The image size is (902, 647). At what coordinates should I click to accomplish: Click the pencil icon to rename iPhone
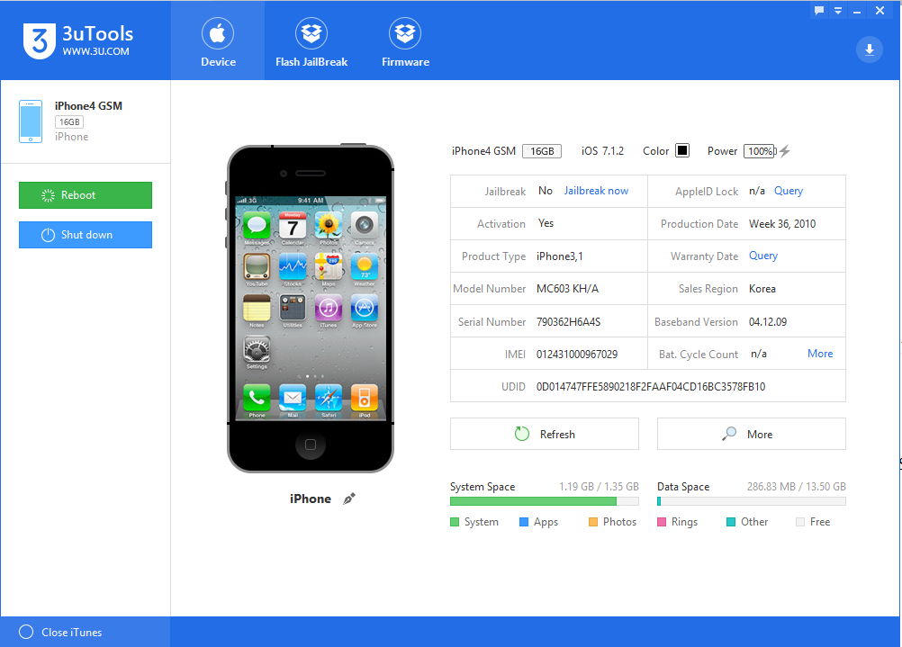348,498
